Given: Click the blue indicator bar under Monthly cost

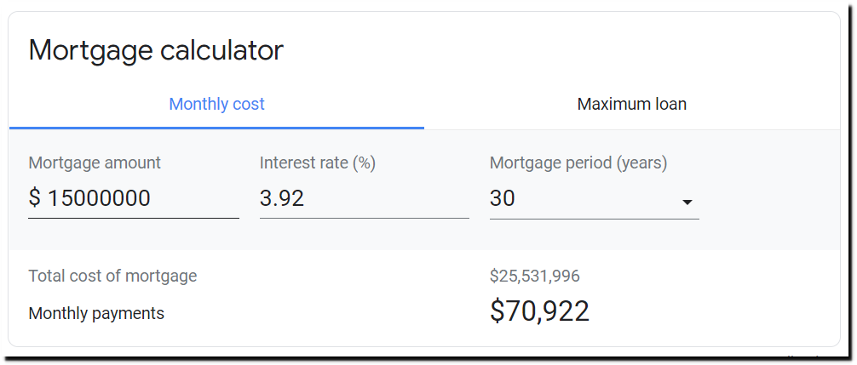Looking at the screenshot, I should pyautogui.click(x=216, y=128).
